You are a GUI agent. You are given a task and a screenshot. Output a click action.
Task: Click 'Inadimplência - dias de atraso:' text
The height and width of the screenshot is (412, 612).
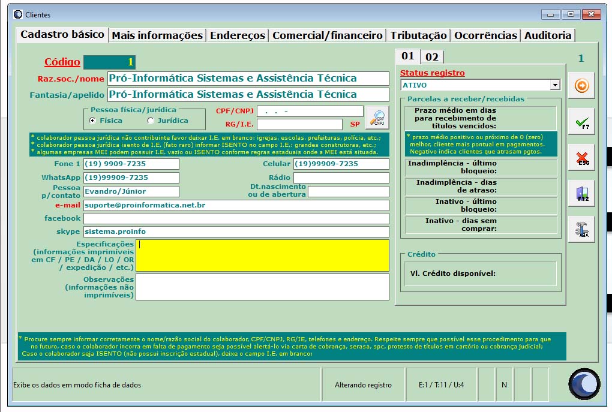point(456,186)
